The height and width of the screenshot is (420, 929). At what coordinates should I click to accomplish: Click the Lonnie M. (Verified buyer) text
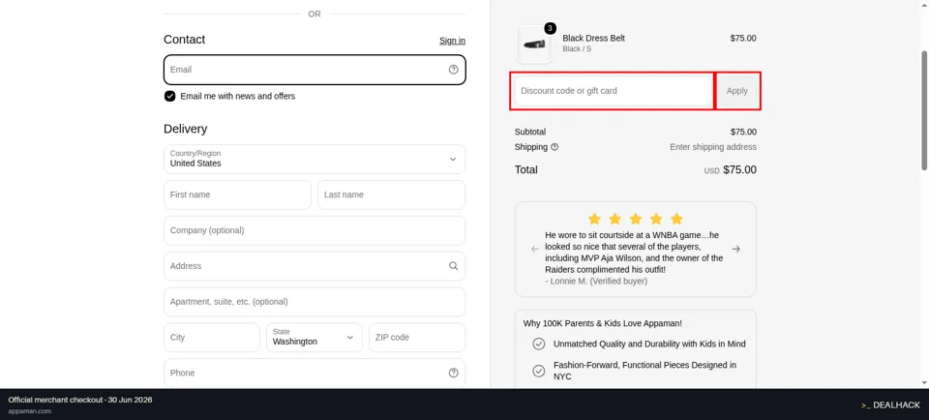[x=596, y=281]
